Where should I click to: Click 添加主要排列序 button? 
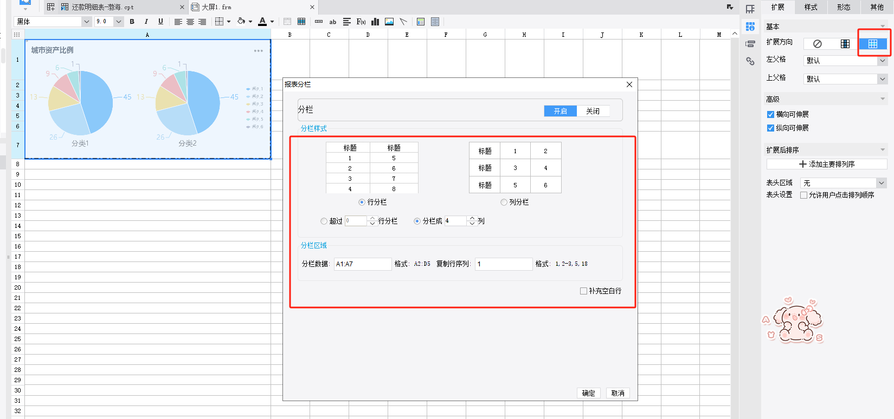coord(827,164)
